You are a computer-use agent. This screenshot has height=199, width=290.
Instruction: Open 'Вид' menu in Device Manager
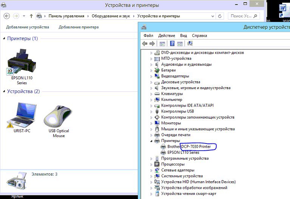pos(184,36)
